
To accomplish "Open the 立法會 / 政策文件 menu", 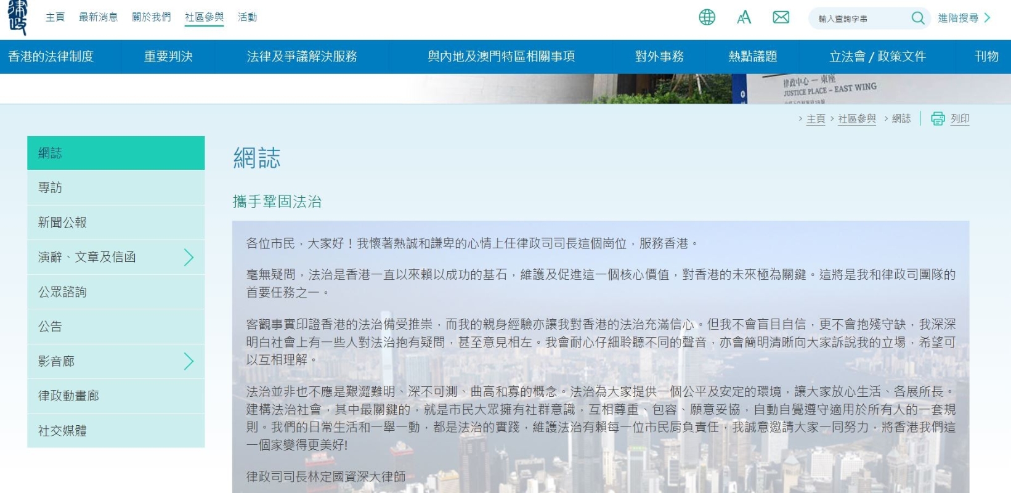I will pyautogui.click(x=877, y=57).
